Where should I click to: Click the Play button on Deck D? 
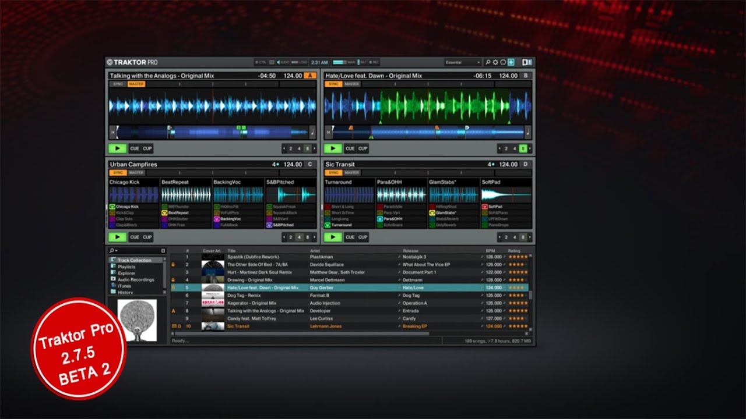pyautogui.click(x=333, y=237)
